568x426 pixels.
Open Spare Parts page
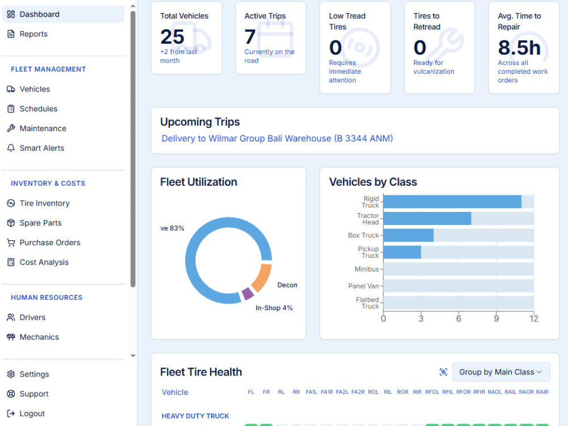(63, 223)
